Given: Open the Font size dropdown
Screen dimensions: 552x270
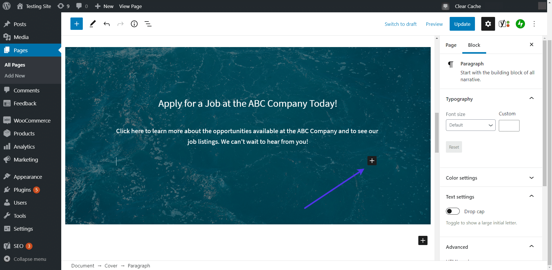Looking at the screenshot, I should pyautogui.click(x=470, y=125).
